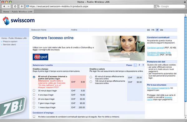The image size is (187, 122).
Task: Select 24 ore dopo il login option
Action: 34,99
